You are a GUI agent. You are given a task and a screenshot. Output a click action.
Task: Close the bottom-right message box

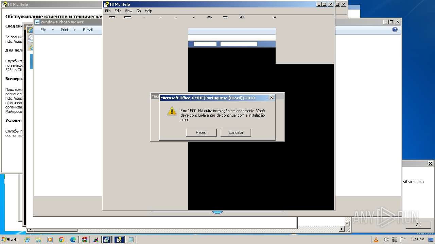pyautogui.click(x=430, y=163)
